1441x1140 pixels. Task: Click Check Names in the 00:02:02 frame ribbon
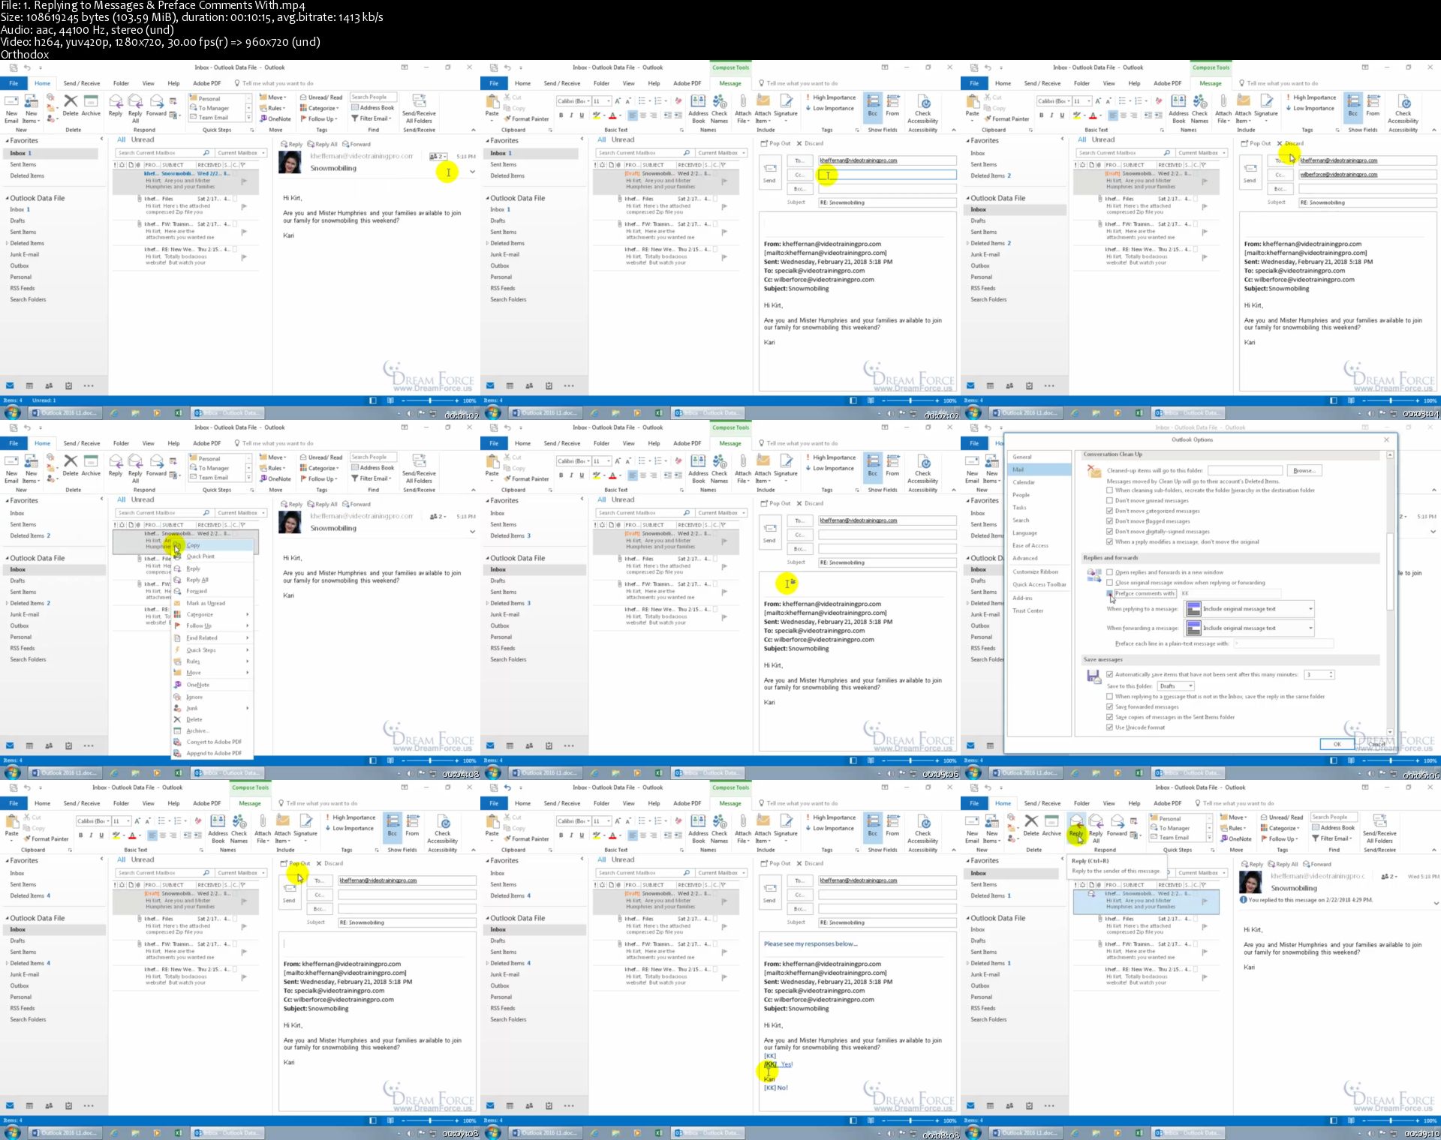click(x=719, y=109)
